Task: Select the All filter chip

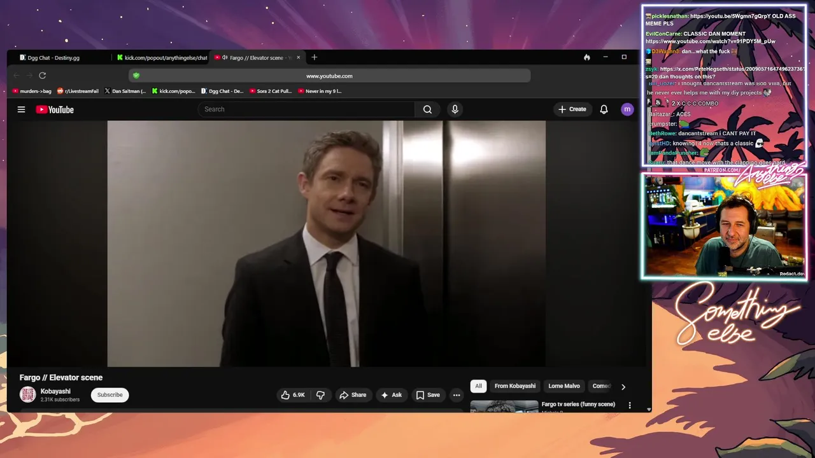Action: (478, 386)
